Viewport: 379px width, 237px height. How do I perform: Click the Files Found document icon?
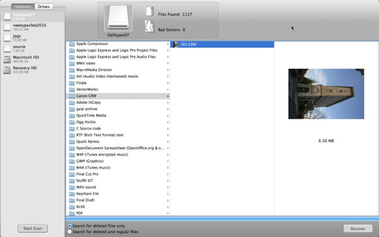click(149, 12)
